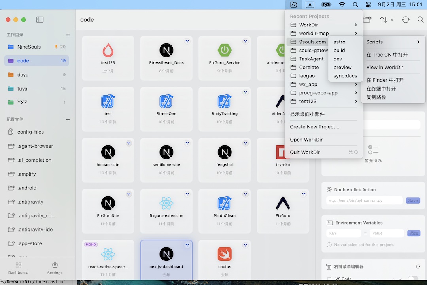
Task: Expand the wx_app submenu arrow
Action: 356,84
